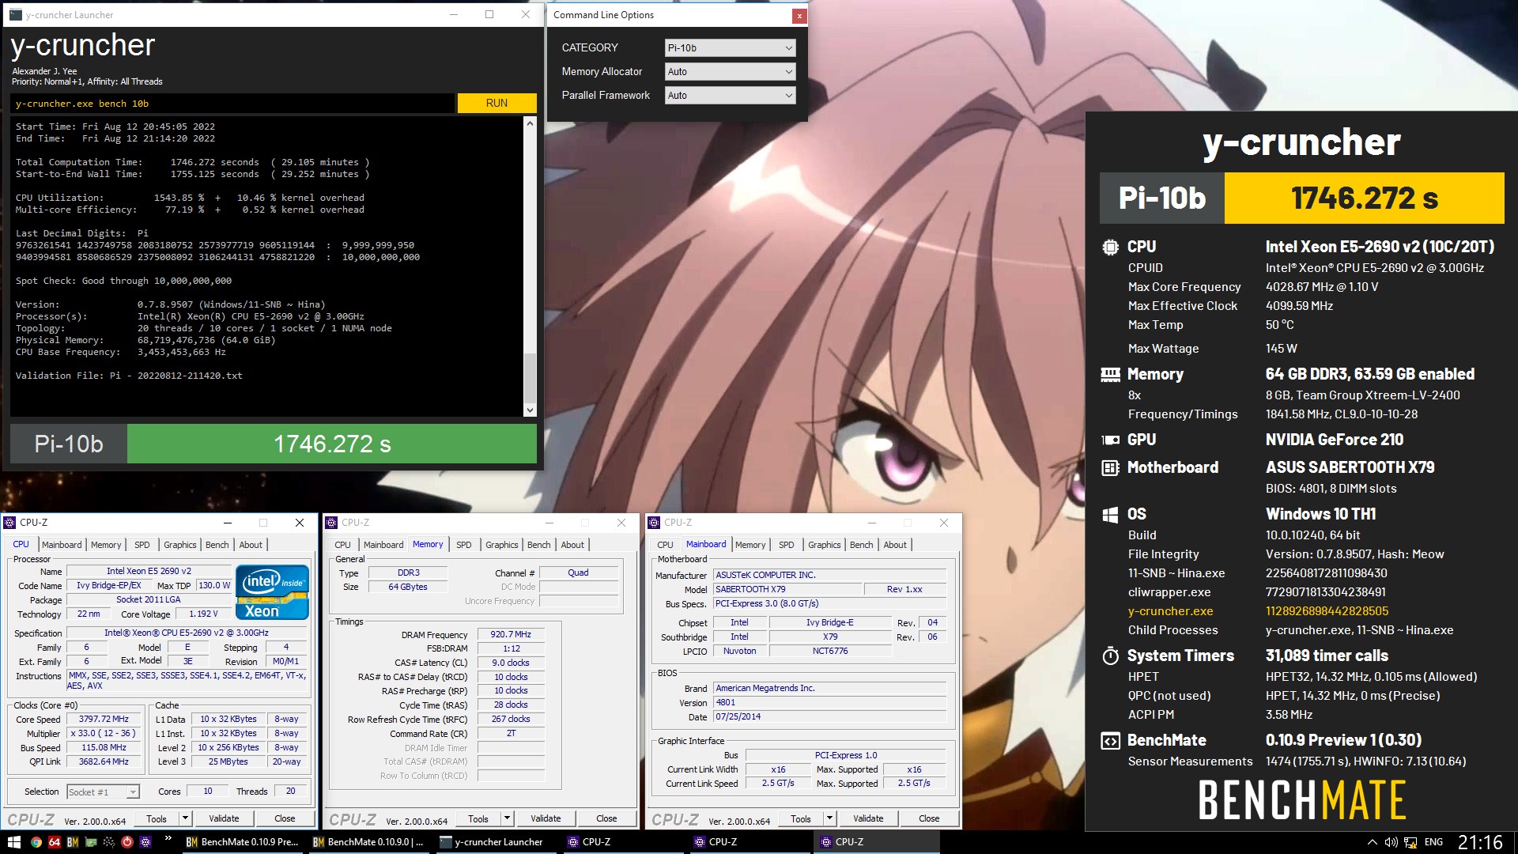Viewport: 1518px width, 854px height.
Task: Click the yellow y-cruncher.exe hash 1128926898442828505
Action: (x=1327, y=611)
